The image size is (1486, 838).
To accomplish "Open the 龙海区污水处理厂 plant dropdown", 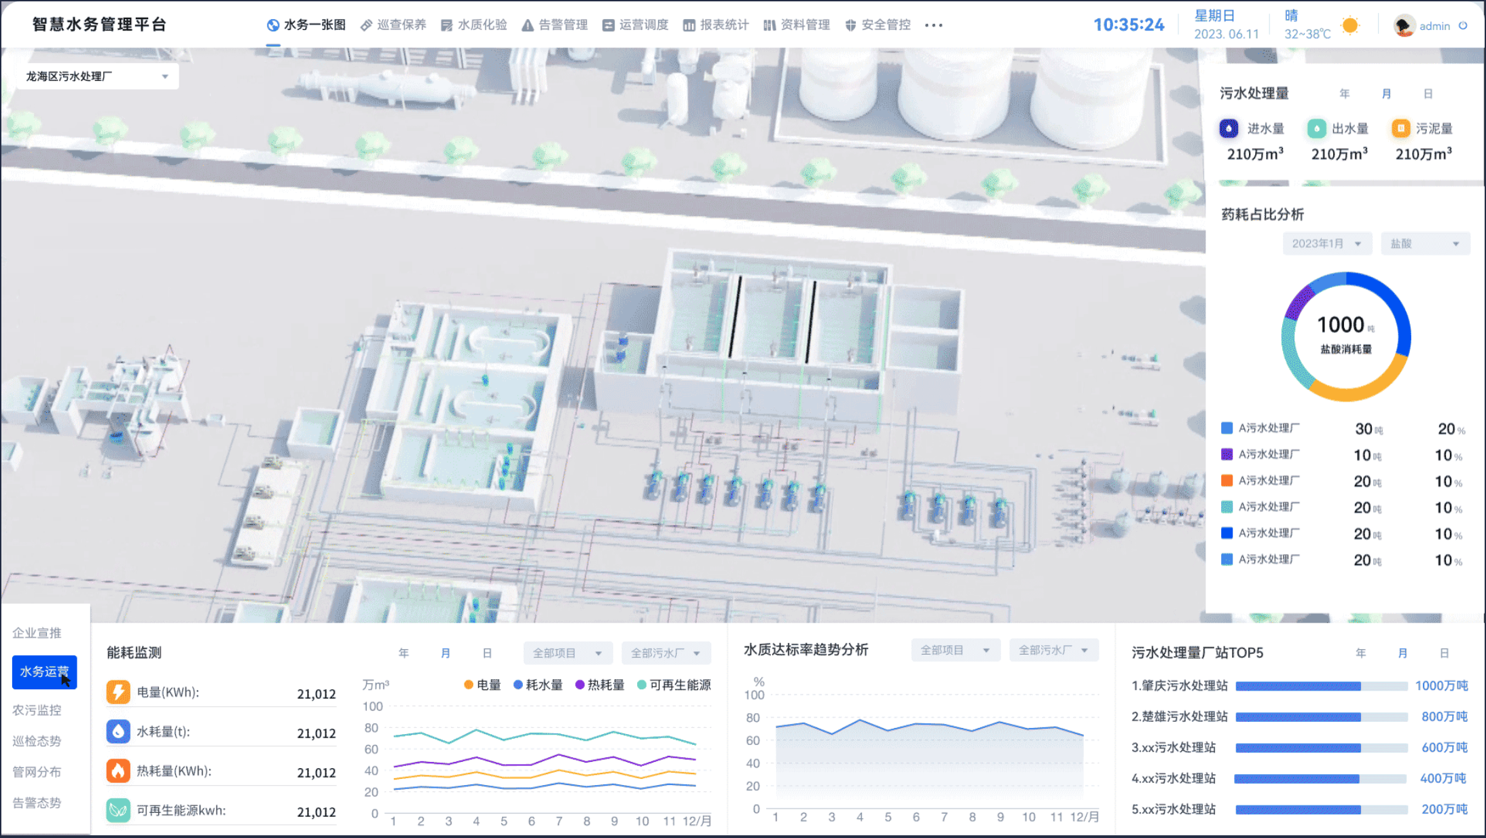I will [97, 76].
